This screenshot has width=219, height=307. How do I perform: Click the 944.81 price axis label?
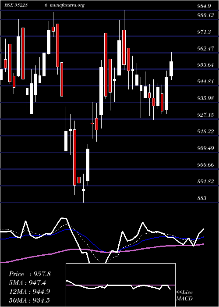[x=205, y=82]
